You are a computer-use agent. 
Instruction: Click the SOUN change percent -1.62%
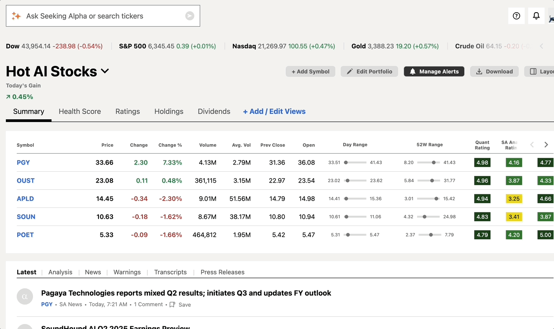point(171,217)
